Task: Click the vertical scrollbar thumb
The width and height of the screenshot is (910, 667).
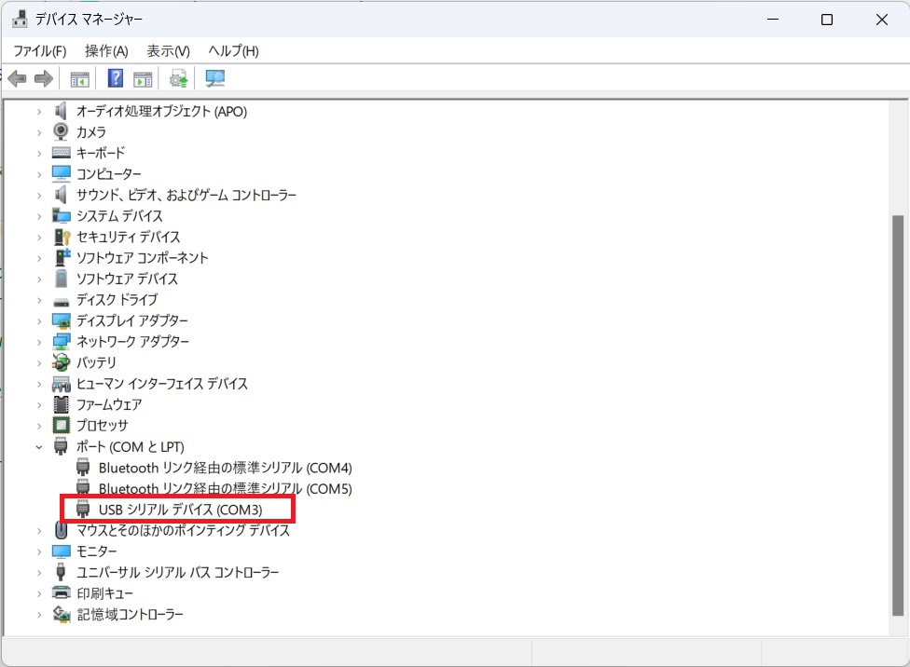Action: pos(898,415)
